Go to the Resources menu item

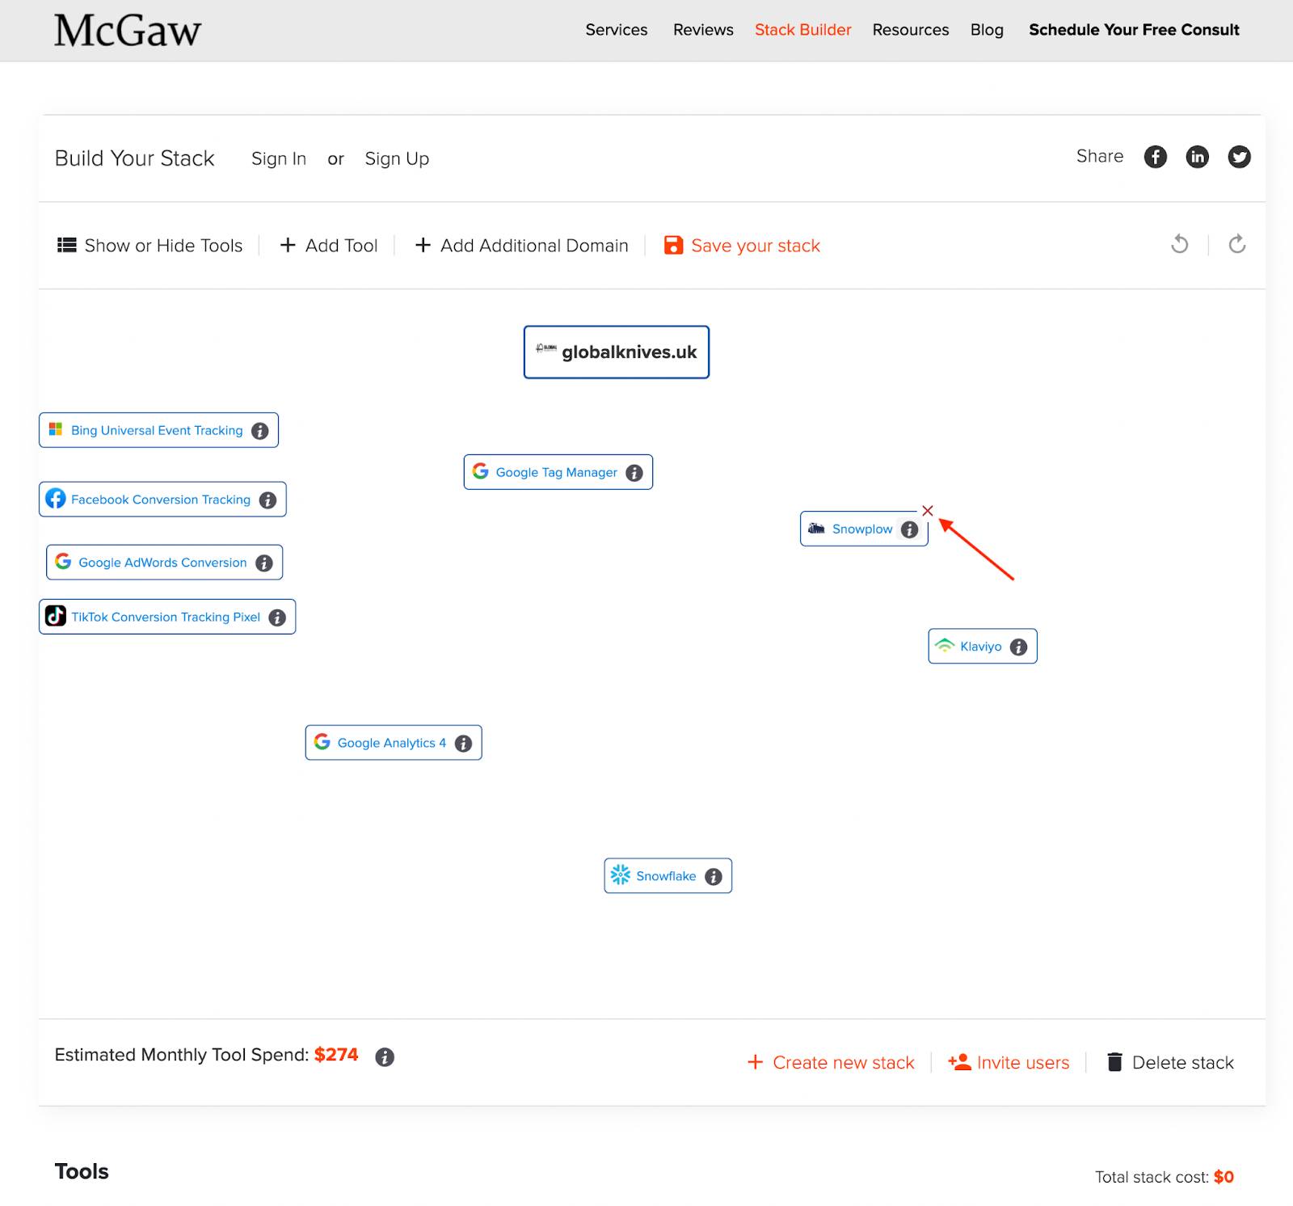pos(910,30)
